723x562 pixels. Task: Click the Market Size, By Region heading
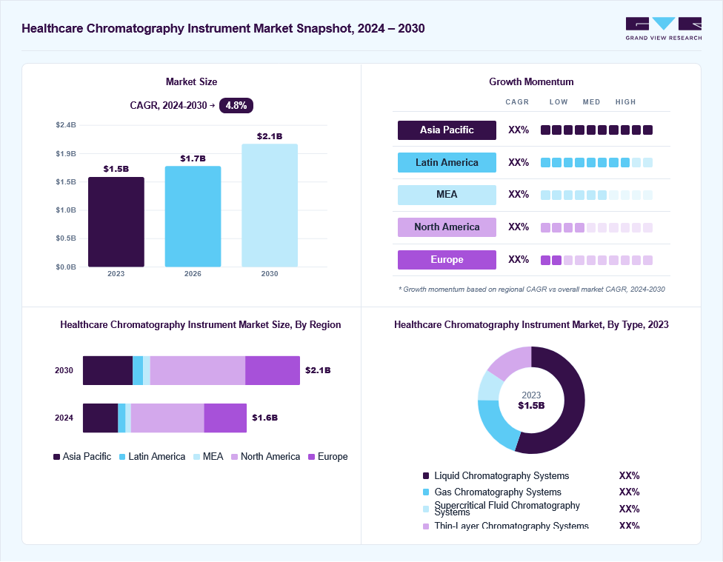(201, 324)
